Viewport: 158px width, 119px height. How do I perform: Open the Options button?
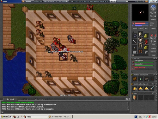(153, 52)
